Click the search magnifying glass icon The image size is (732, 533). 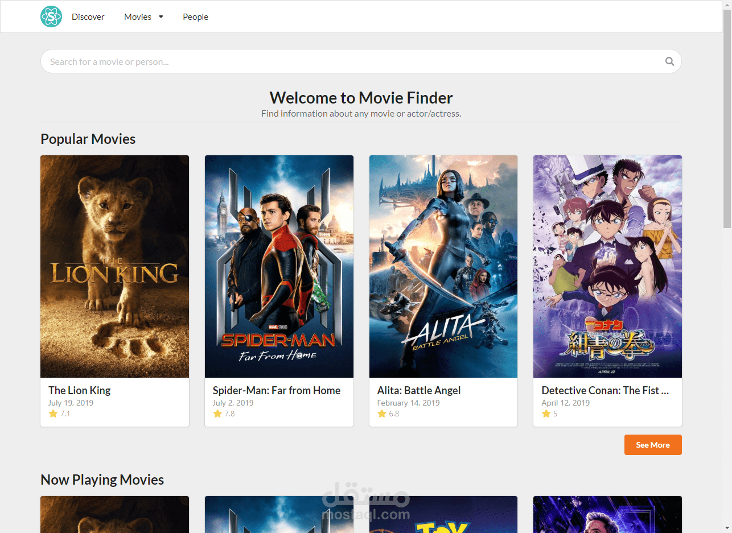(669, 61)
